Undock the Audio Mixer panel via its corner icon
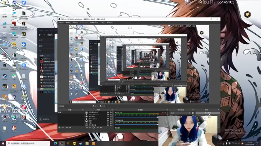 click(167, 110)
